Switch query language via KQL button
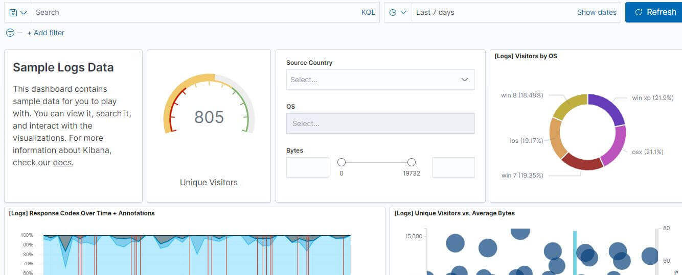682x275 pixels. coord(368,12)
